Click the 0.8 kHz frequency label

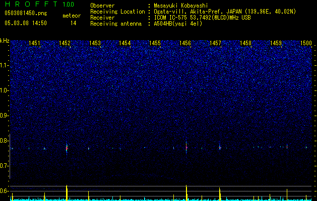pos(5,141)
